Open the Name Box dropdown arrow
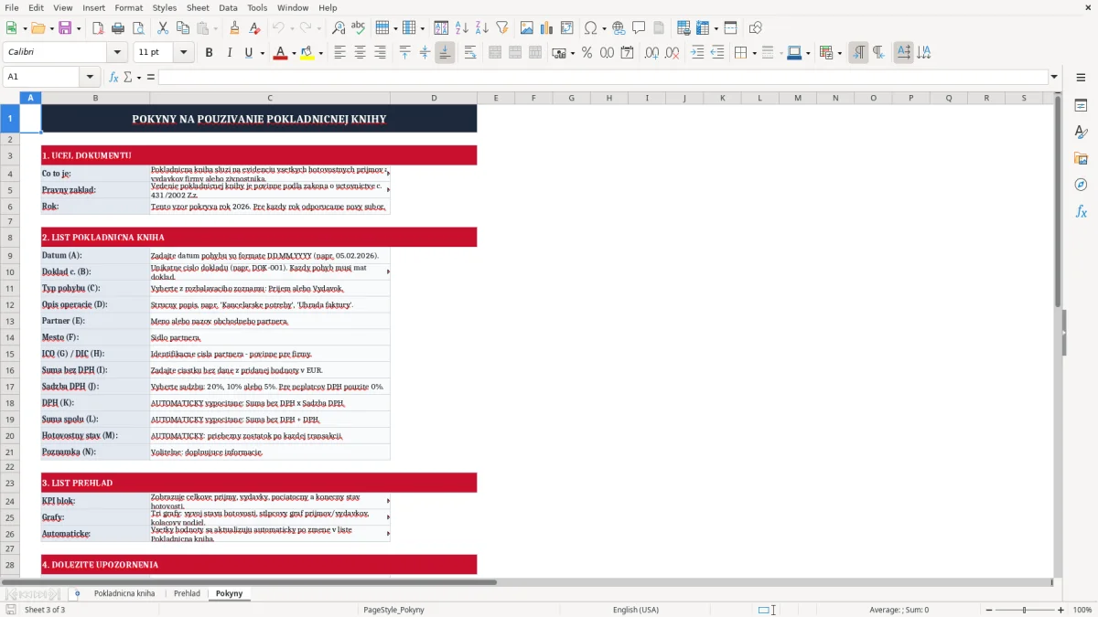This screenshot has height=617, width=1098. (90, 77)
